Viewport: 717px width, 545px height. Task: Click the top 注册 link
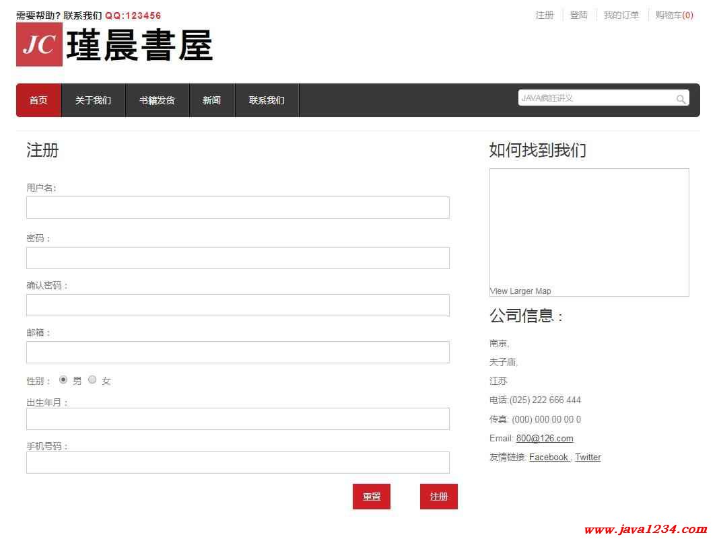click(x=545, y=15)
